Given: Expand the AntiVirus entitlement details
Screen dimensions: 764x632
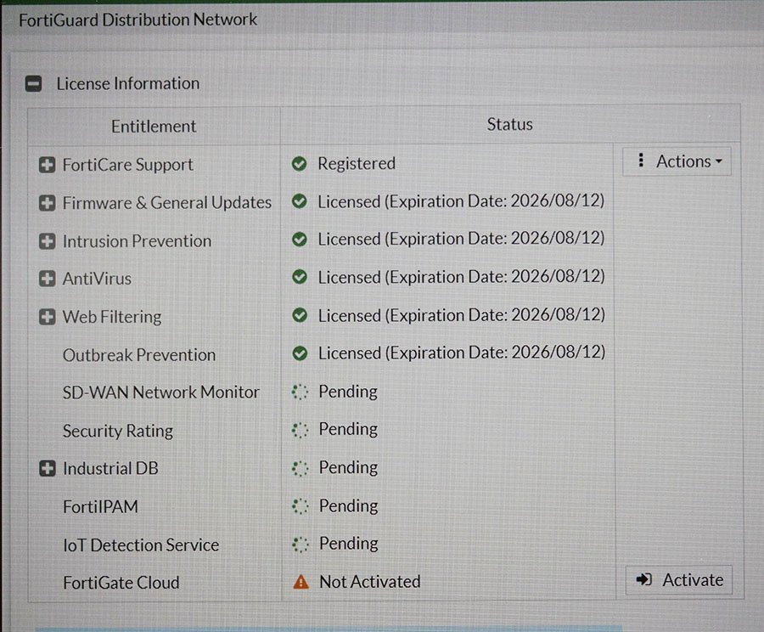Looking at the screenshot, I should click(x=48, y=279).
